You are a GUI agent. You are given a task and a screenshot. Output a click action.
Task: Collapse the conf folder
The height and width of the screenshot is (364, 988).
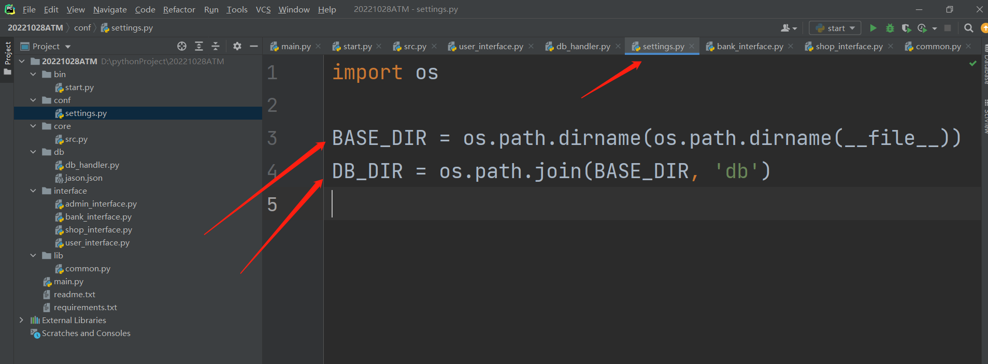[x=33, y=100]
